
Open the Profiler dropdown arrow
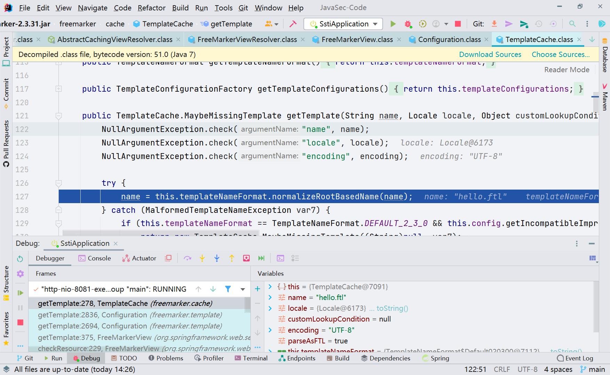(446, 24)
